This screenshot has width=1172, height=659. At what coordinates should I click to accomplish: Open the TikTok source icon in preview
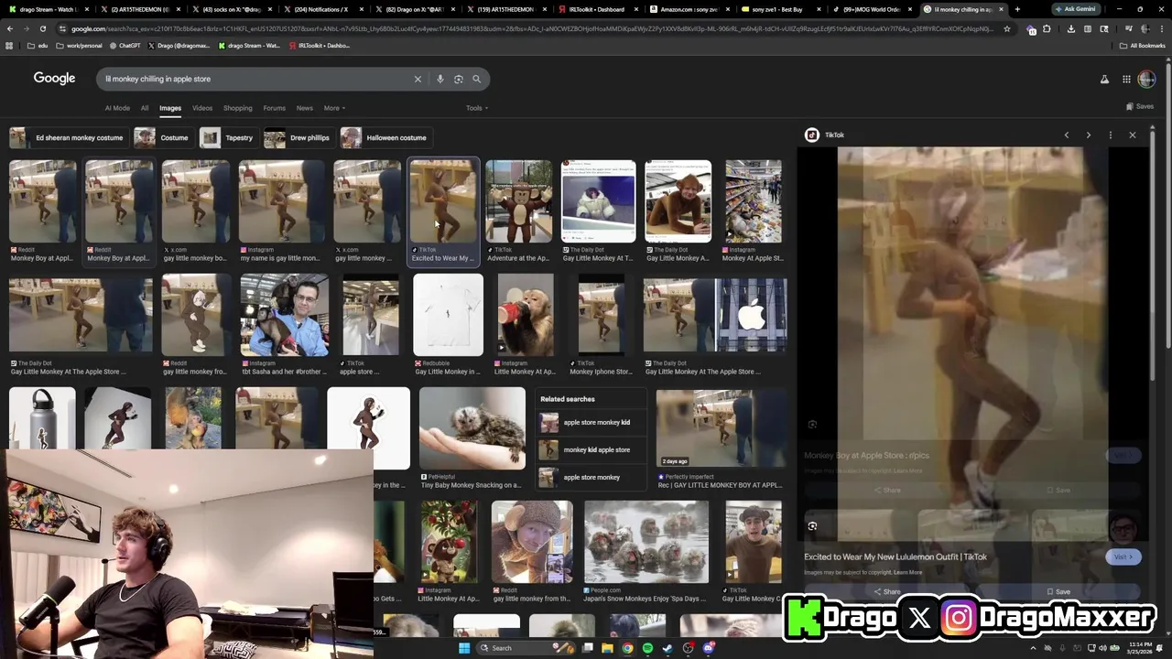pyautogui.click(x=811, y=135)
